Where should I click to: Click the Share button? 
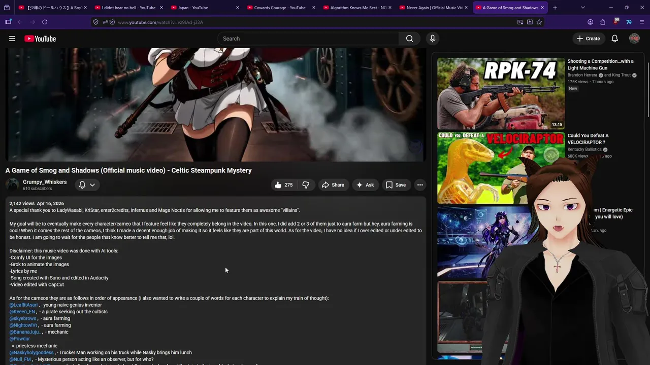(333, 185)
